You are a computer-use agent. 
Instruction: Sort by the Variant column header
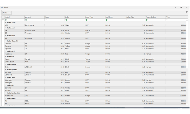coord(34,17)
